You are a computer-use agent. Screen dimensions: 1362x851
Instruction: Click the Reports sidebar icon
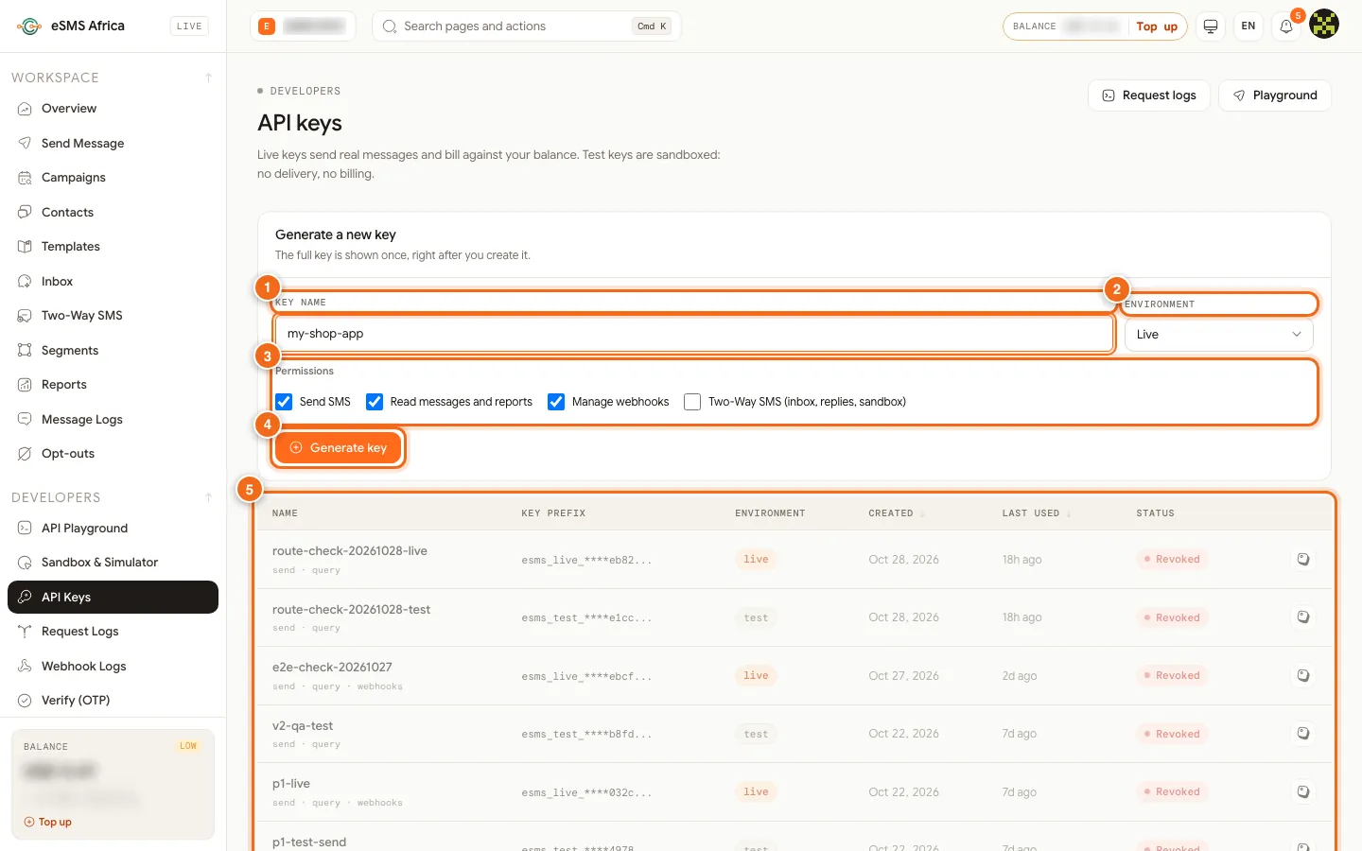click(x=25, y=385)
